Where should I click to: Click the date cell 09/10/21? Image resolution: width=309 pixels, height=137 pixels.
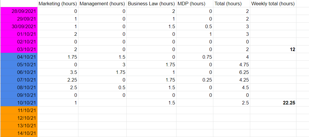[x=19, y=95]
